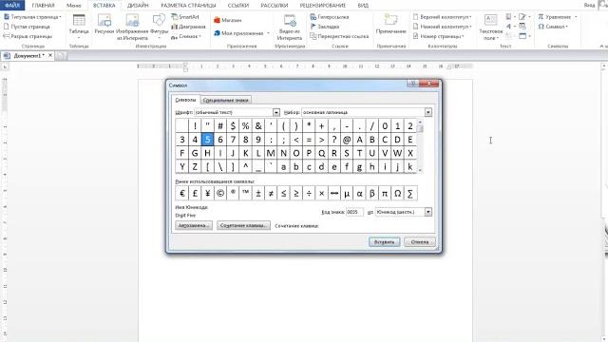The image size is (608, 342).
Task: Insert a SmartArt graphic
Action: click(185, 17)
